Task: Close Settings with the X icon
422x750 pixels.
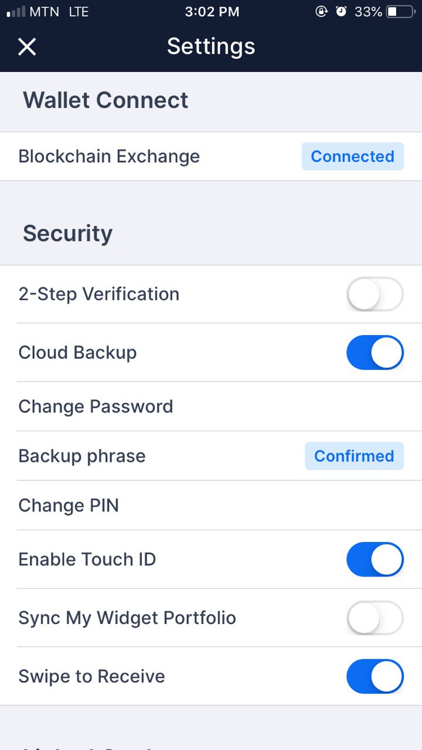Action: (27, 47)
